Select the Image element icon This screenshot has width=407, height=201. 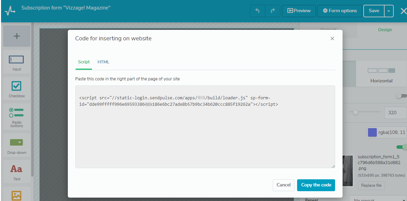pos(17,195)
